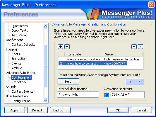Select Configuration under Advance Auto Message
The width and height of the screenshot is (156, 117).
21,77
